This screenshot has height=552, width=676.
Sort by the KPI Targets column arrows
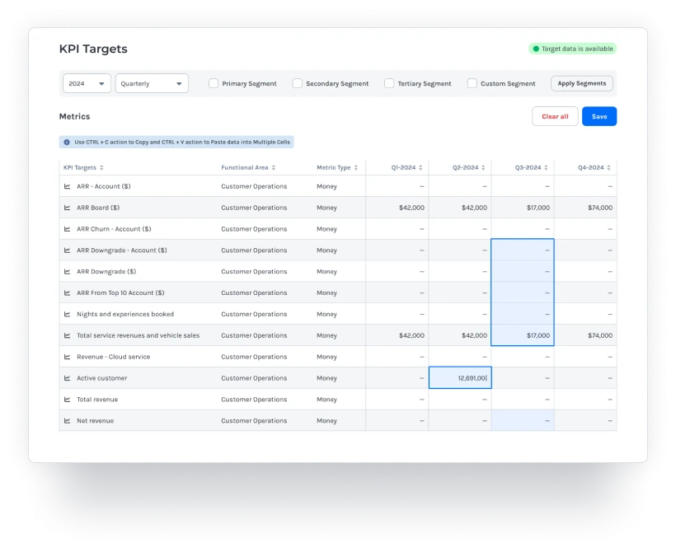(102, 168)
